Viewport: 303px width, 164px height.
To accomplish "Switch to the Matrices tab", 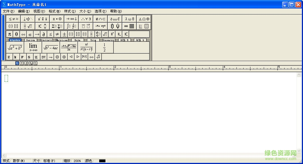I will click(x=62, y=40).
